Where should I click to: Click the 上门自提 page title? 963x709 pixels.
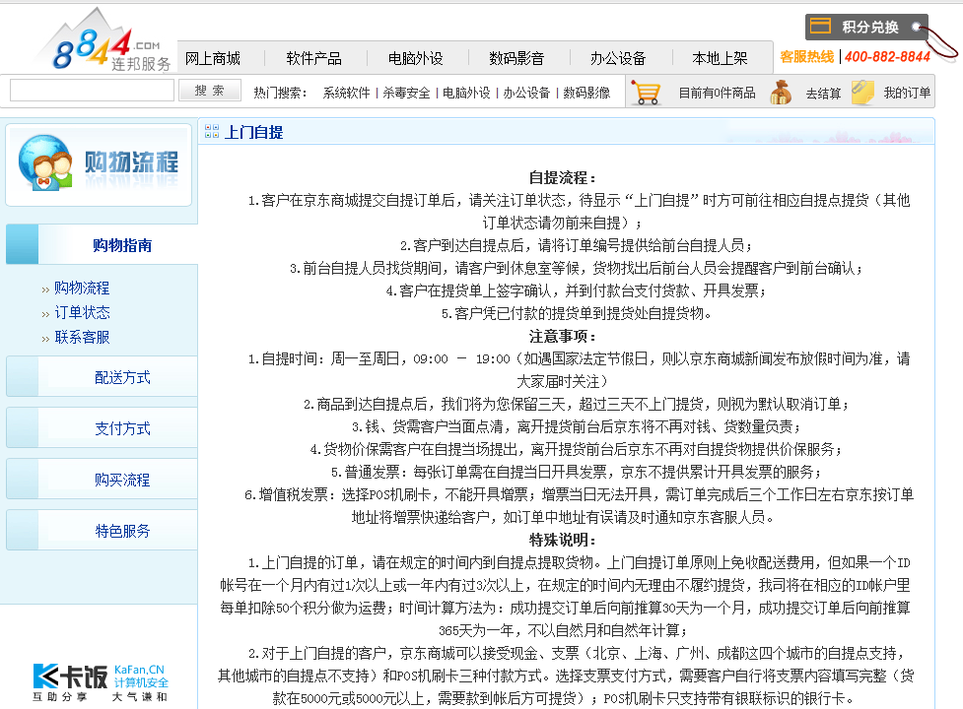(254, 132)
